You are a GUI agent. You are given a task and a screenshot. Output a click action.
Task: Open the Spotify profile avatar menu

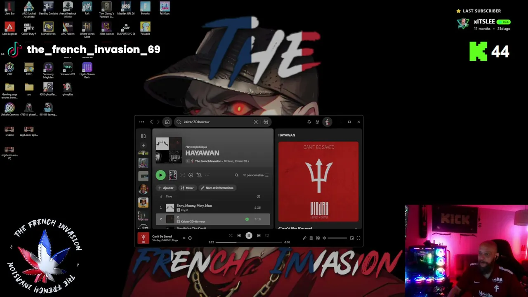point(327,122)
